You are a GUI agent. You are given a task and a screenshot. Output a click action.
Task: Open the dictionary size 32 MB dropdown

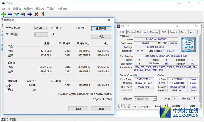(x=41, y=28)
